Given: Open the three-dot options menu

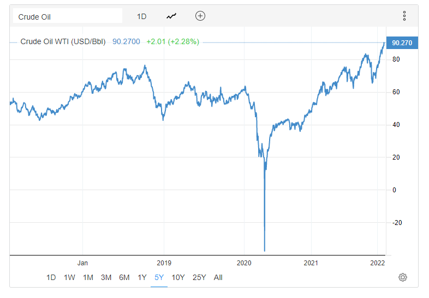Looking at the screenshot, I should [404, 16].
